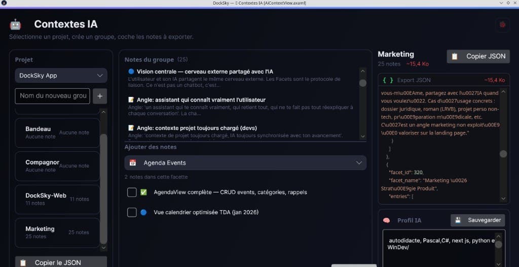Click the plus button to add group
Screen dimensions: 519x267
pyautogui.click(x=100, y=96)
